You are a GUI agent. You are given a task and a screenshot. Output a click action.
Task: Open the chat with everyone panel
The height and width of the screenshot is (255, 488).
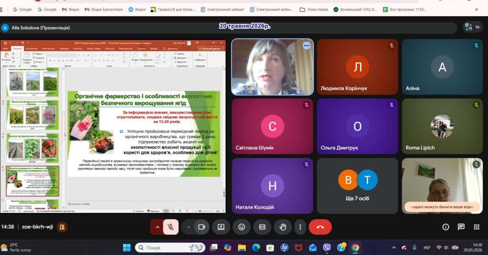(x=461, y=227)
